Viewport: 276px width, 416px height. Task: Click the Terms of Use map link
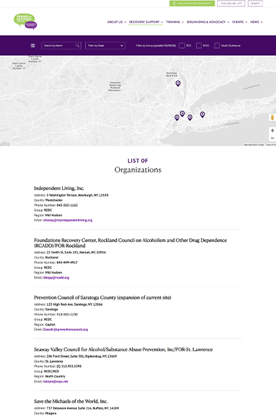coord(270,145)
